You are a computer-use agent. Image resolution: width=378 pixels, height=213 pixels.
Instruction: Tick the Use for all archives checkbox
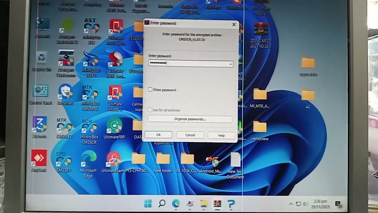(150, 110)
